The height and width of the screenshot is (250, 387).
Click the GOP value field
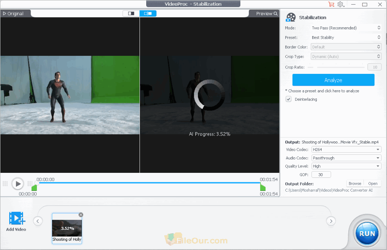(321, 174)
